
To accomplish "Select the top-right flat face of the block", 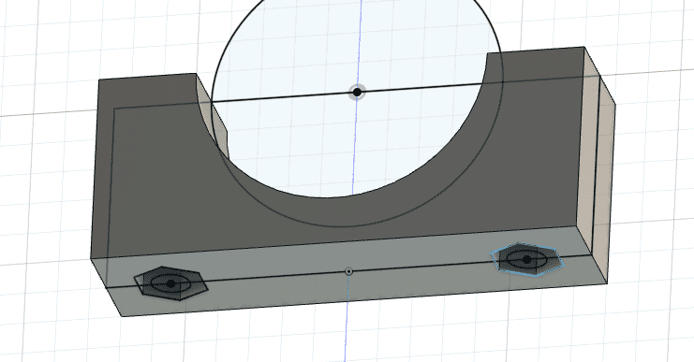I will click(536, 50).
